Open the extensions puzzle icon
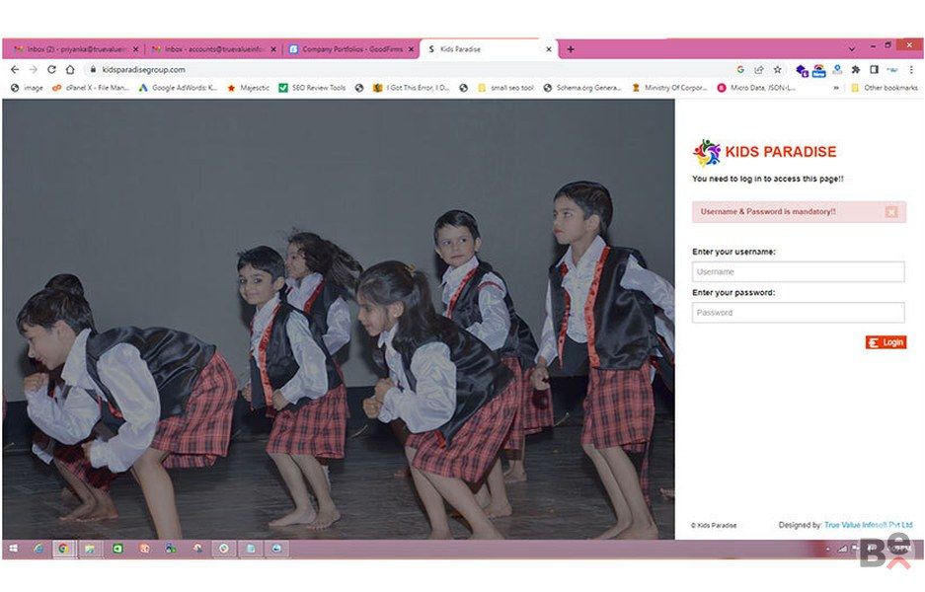 point(855,70)
